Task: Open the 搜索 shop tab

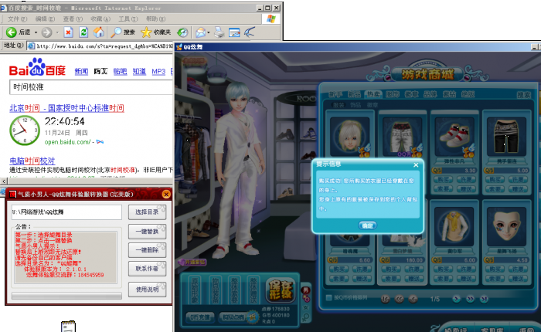Action: [524, 95]
